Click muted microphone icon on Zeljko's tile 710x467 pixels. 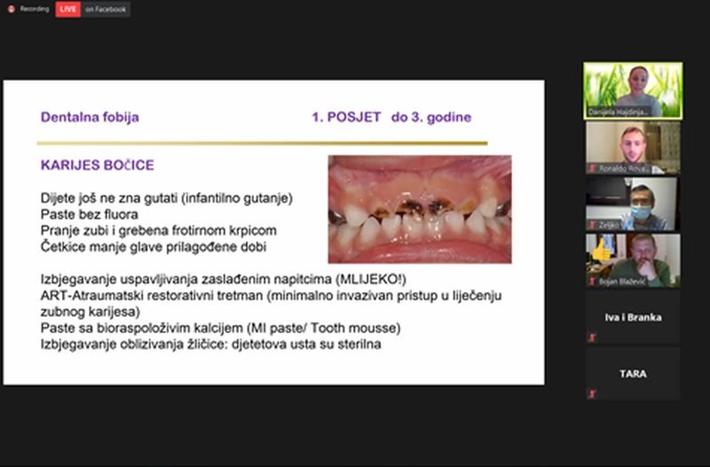(x=591, y=226)
